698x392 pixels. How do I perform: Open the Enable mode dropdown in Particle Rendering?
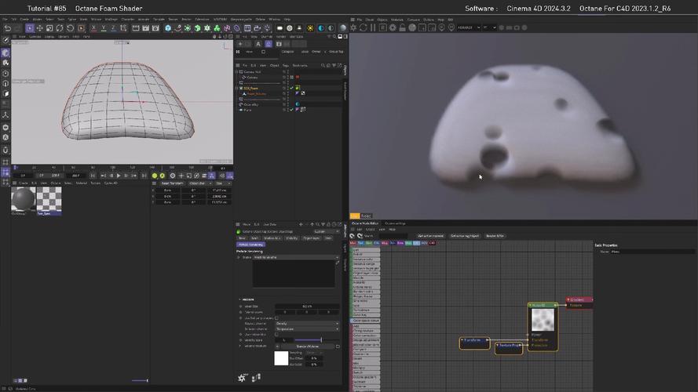(x=296, y=257)
